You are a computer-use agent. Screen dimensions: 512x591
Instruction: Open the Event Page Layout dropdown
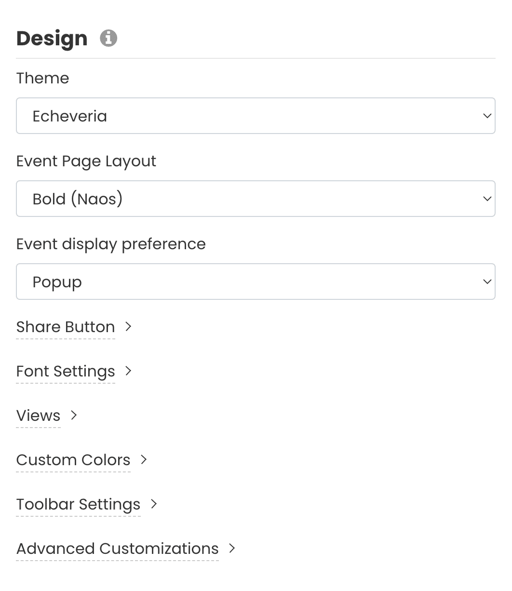tap(256, 199)
